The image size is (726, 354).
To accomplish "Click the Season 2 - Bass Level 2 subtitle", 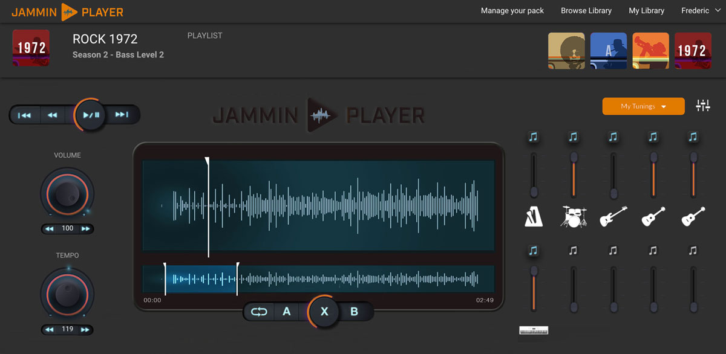I will [x=118, y=55].
